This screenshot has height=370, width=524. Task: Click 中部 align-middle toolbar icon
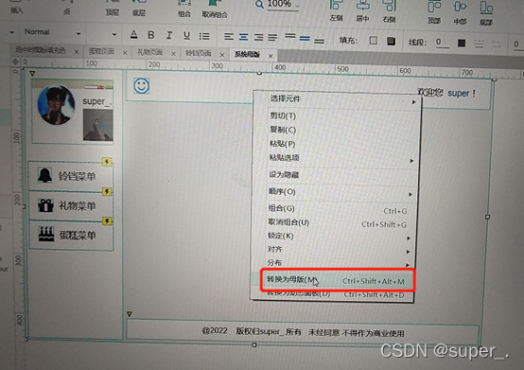tap(461, 7)
